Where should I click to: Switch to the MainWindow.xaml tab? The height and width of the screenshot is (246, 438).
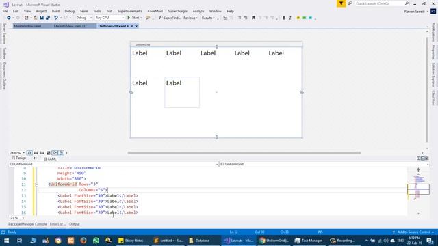pos(27,26)
